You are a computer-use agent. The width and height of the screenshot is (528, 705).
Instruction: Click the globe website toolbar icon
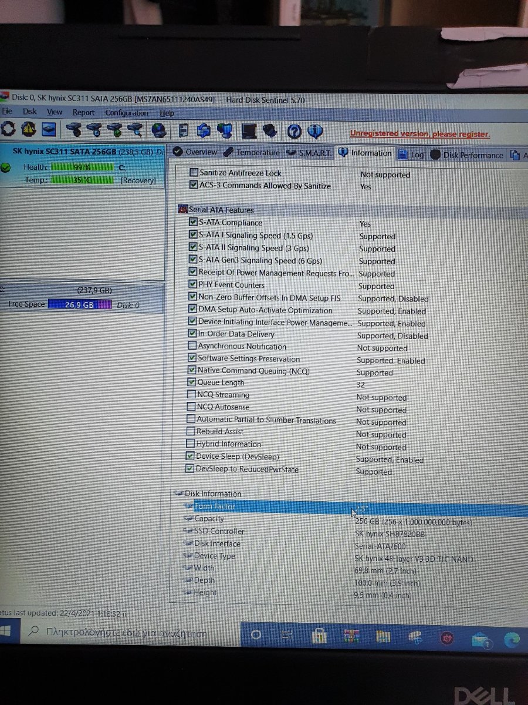pyautogui.click(x=158, y=130)
